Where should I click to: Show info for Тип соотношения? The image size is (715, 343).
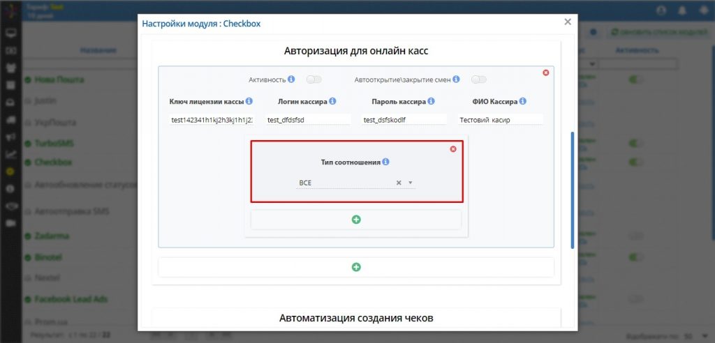(385, 162)
